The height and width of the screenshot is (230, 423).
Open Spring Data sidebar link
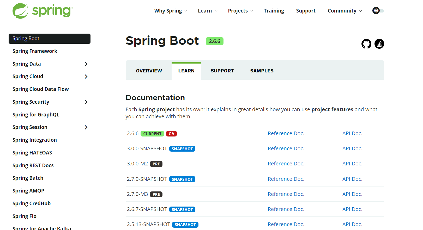pos(27,64)
